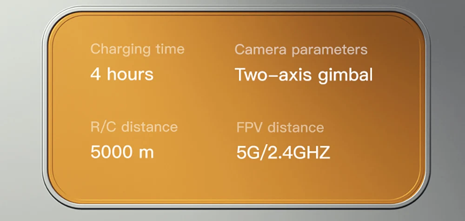The width and height of the screenshot is (465, 221).
Task: Click the word Camera in heading
Action: click(x=261, y=50)
